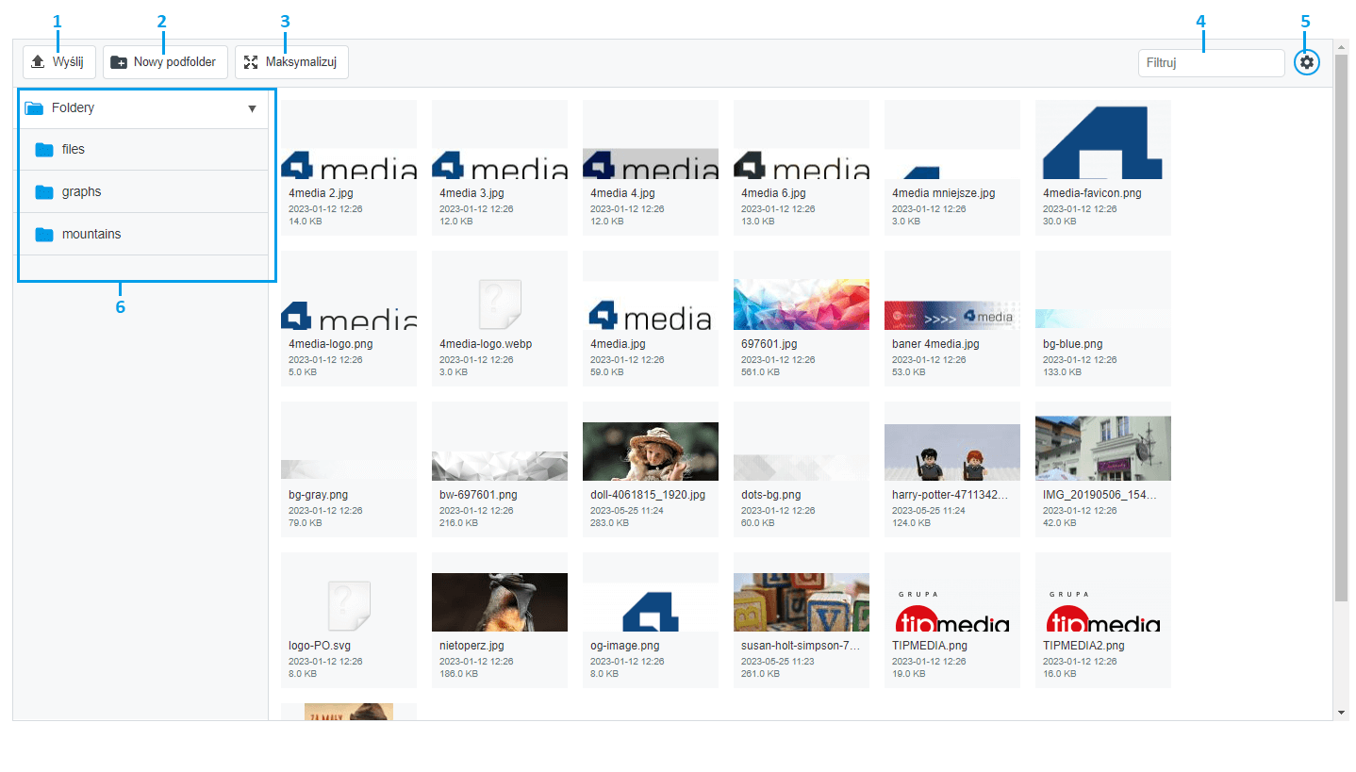Screen dimensions: 1356x772
Task: Select the IMG_20190506 building photo thumbnail
Action: pos(1103,449)
